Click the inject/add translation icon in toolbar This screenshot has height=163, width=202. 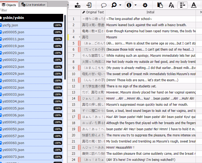pyautogui.click(x=78, y=5)
